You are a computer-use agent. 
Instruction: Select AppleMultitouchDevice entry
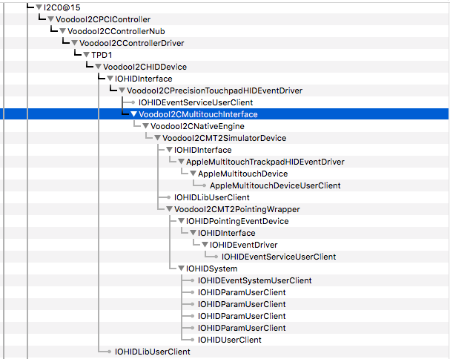[x=243, y=174]
